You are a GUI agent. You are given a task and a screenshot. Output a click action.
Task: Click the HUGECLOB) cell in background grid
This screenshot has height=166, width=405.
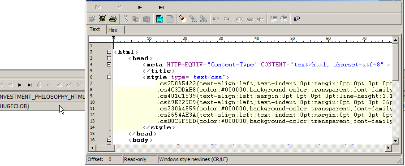tap(43, 106)
